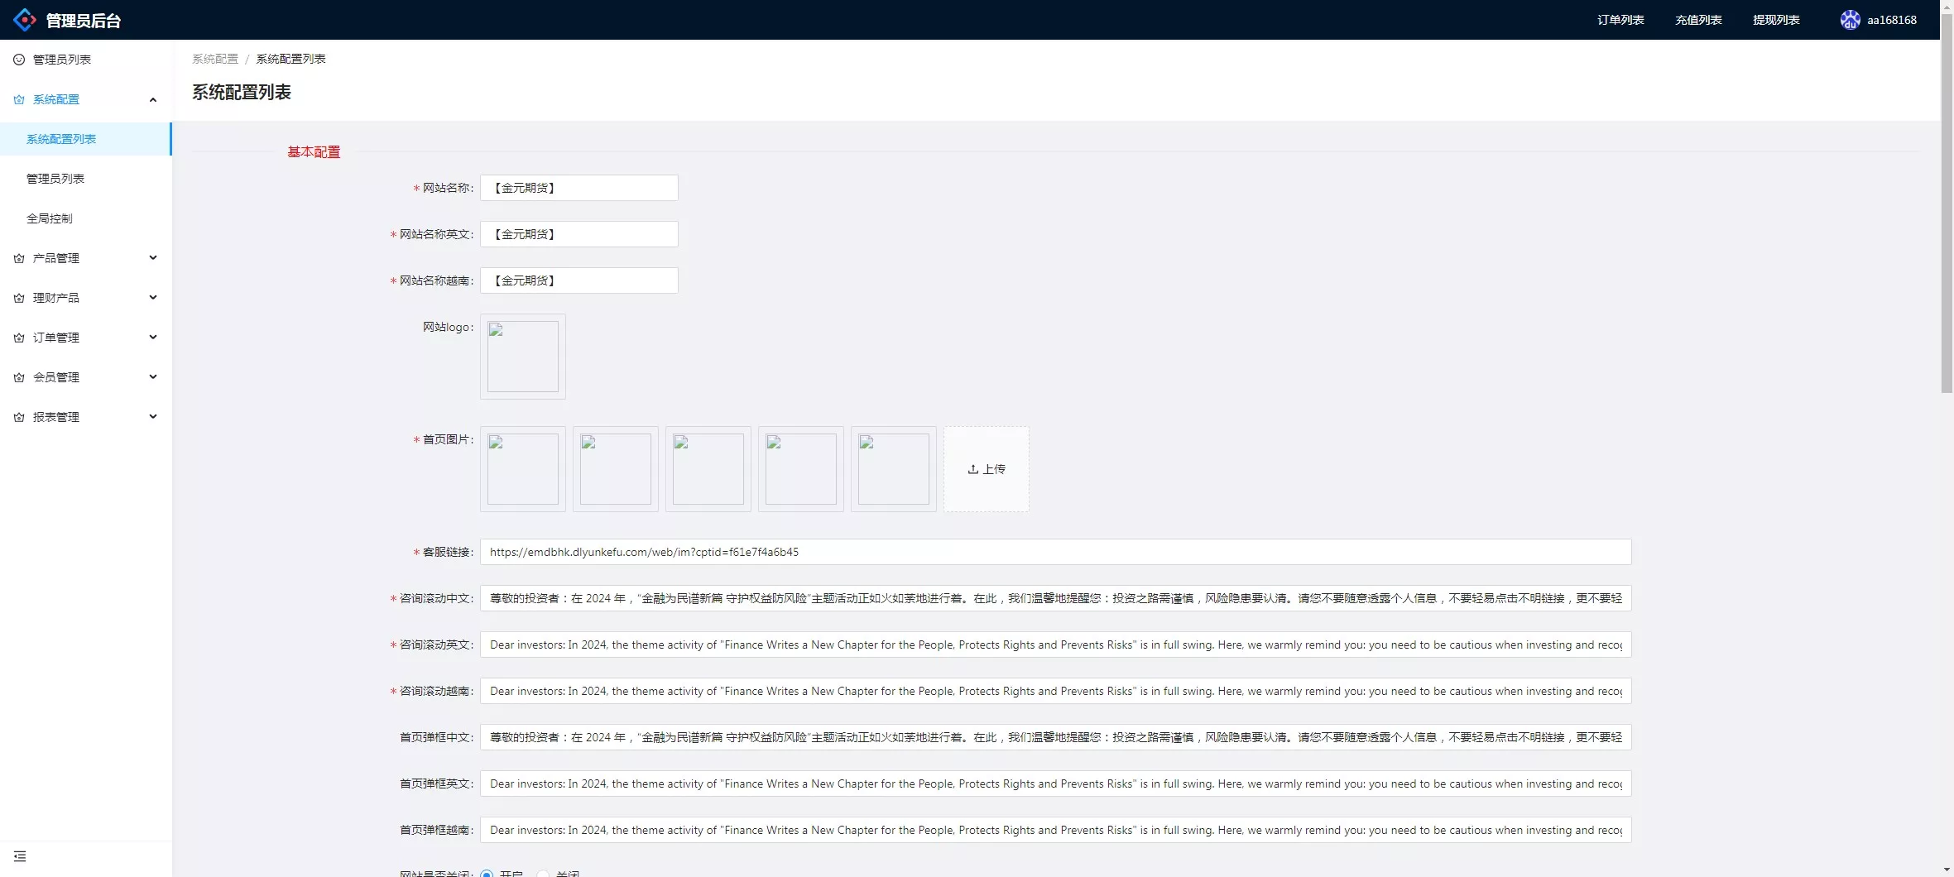Click the 客服链接 URL input field
This screenshot has height=877, width=1954.
coord(1055,552)
